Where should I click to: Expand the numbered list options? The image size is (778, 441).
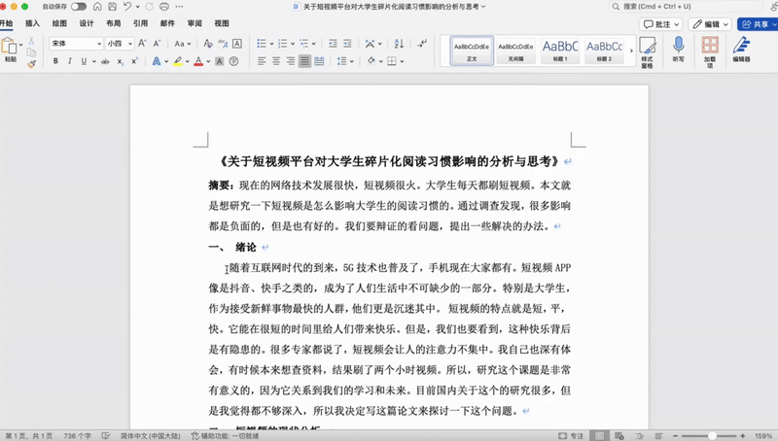(293, 44)
